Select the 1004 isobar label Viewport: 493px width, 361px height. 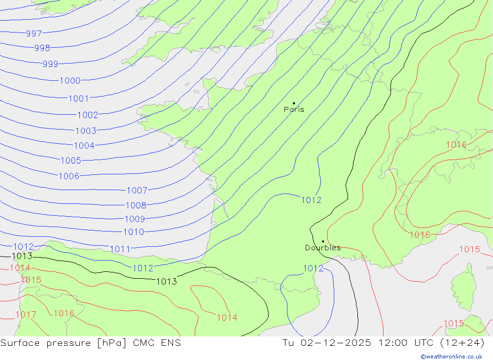pyautogui.click(x=84, y=145)
